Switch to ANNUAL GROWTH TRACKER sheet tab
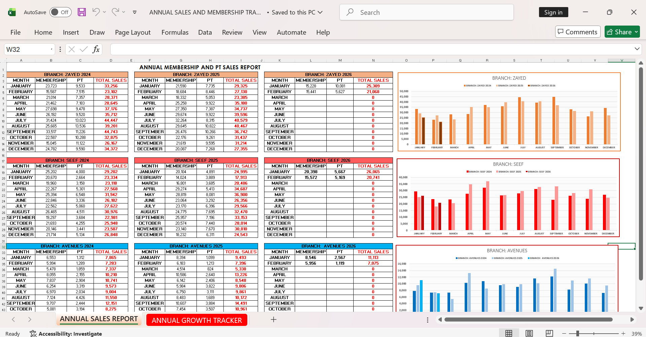646x337 pixels. 196,320
